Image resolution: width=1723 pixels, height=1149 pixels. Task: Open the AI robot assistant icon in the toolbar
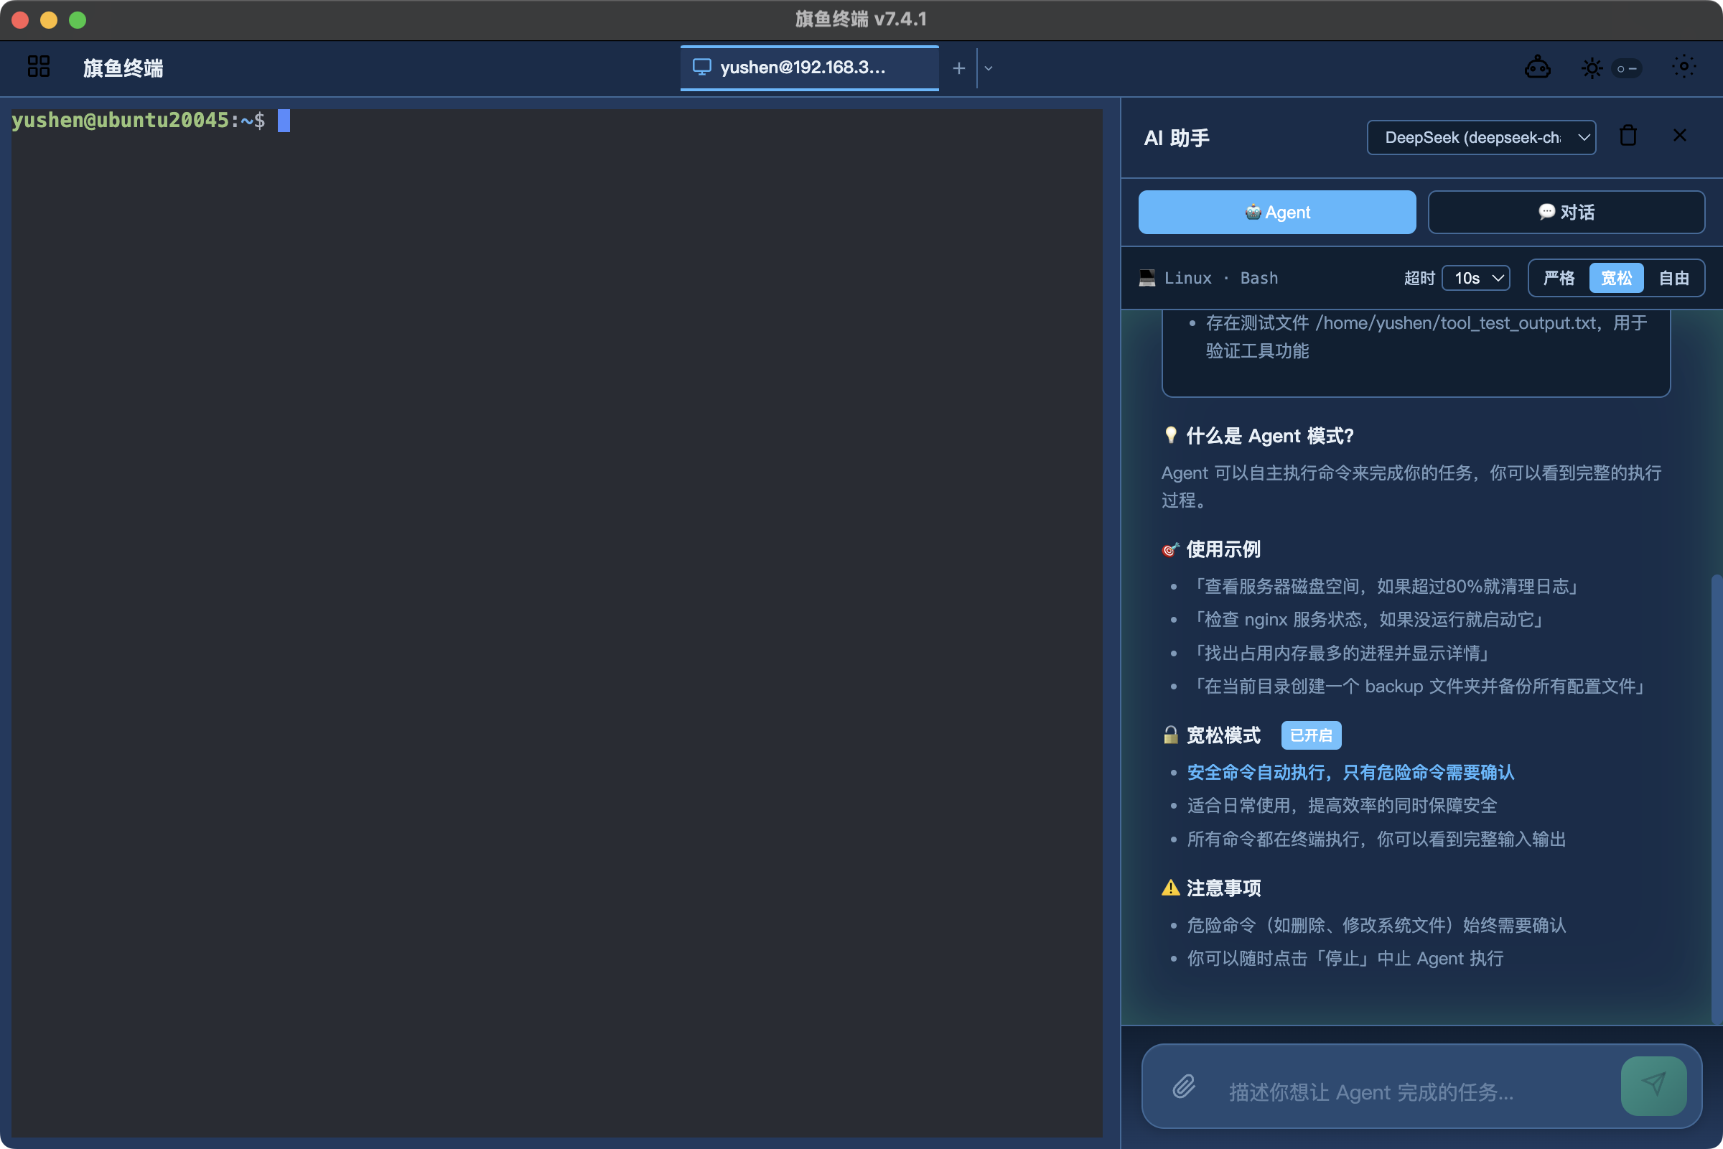[1538, 68]
